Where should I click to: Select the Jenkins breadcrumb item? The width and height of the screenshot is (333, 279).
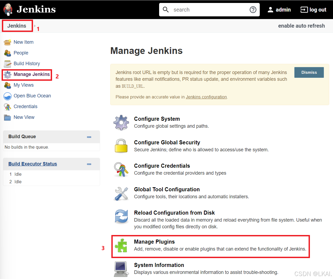[x=17, y=26]
